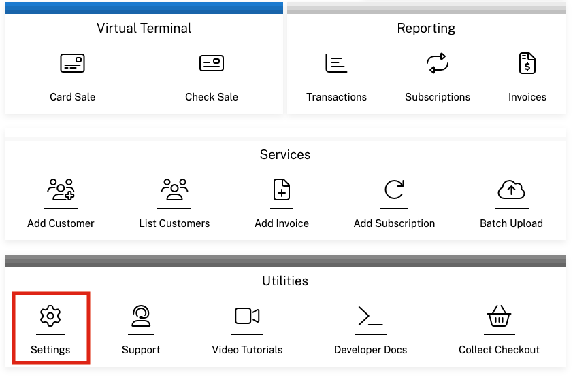The height and width of the screenshot is (377, 573).
Task: Click the Add Customer people icon
Action: click(x=61, y=190)
